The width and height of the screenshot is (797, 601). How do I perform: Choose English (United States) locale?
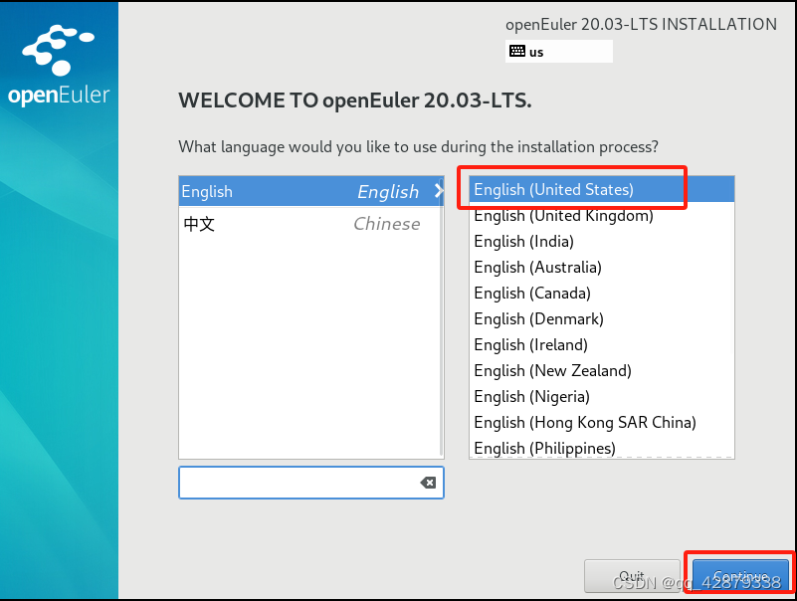(602, 189)
